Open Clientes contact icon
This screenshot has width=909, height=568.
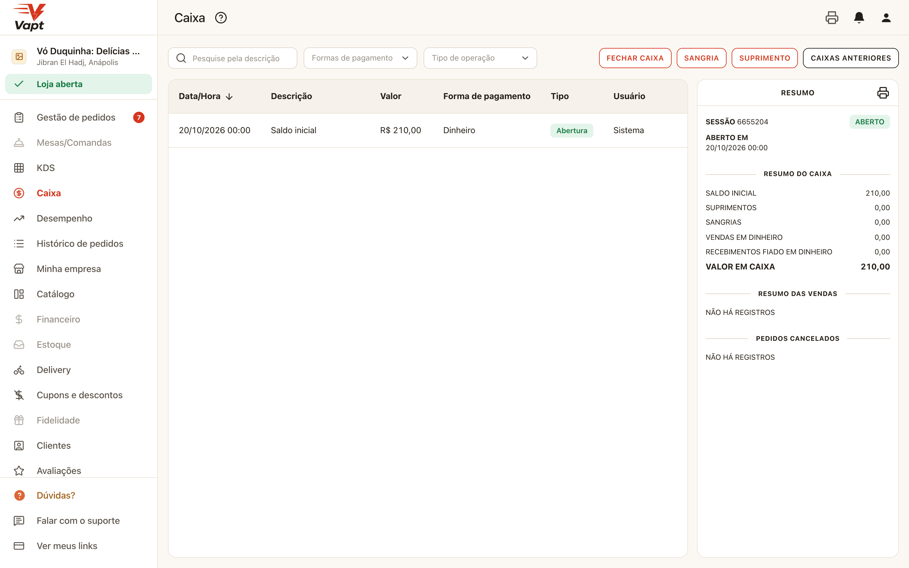19,445
